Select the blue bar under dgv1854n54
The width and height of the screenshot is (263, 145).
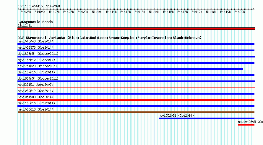(x=136, y=81)
